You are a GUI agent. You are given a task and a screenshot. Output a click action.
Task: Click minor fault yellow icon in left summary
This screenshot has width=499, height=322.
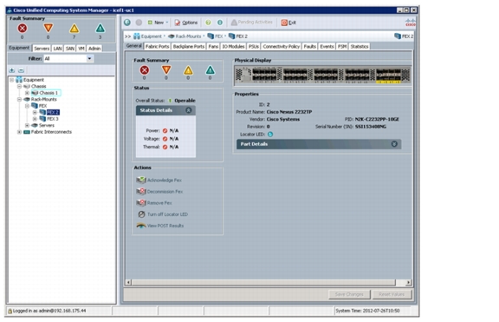[x=75, y=29]
